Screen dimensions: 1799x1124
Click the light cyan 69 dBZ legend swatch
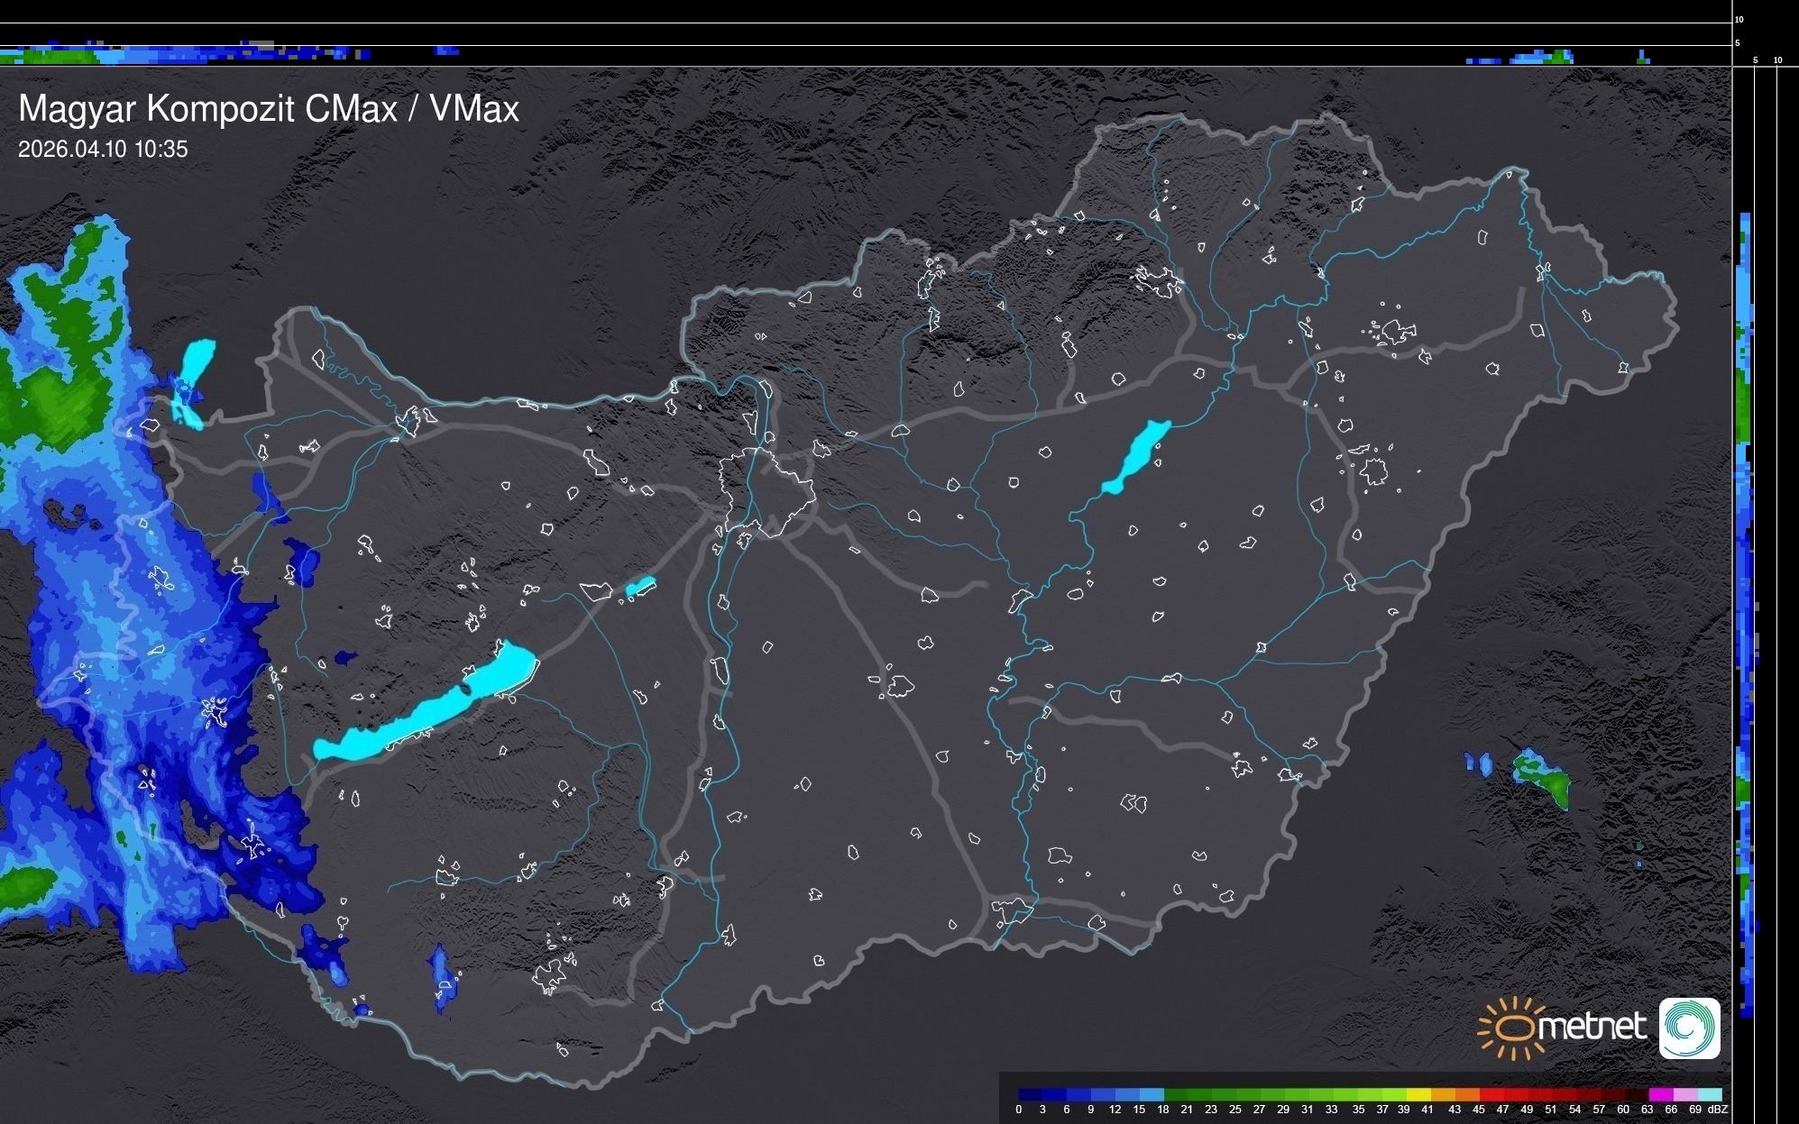(1708, 1094)
